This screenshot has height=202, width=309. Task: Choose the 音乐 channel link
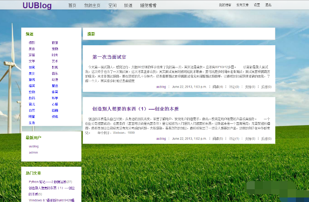(x=55, y=74)
